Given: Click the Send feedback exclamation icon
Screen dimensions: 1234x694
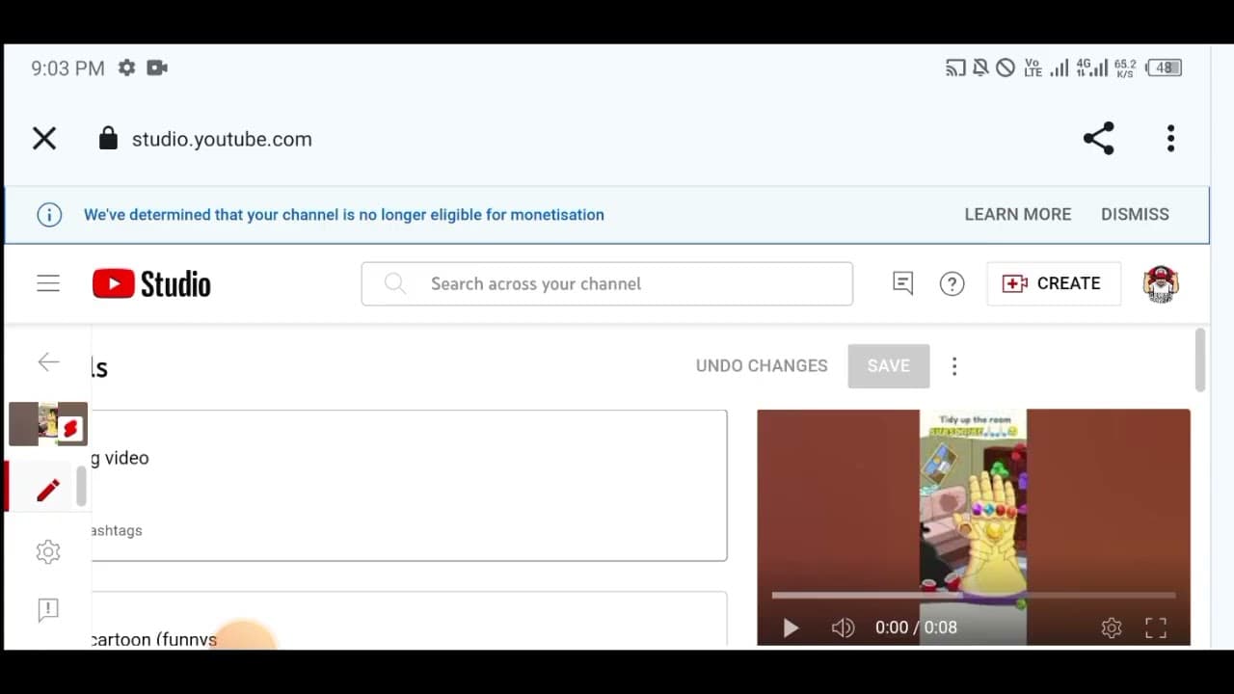Looking at the screenshot, I should (48, 610).
